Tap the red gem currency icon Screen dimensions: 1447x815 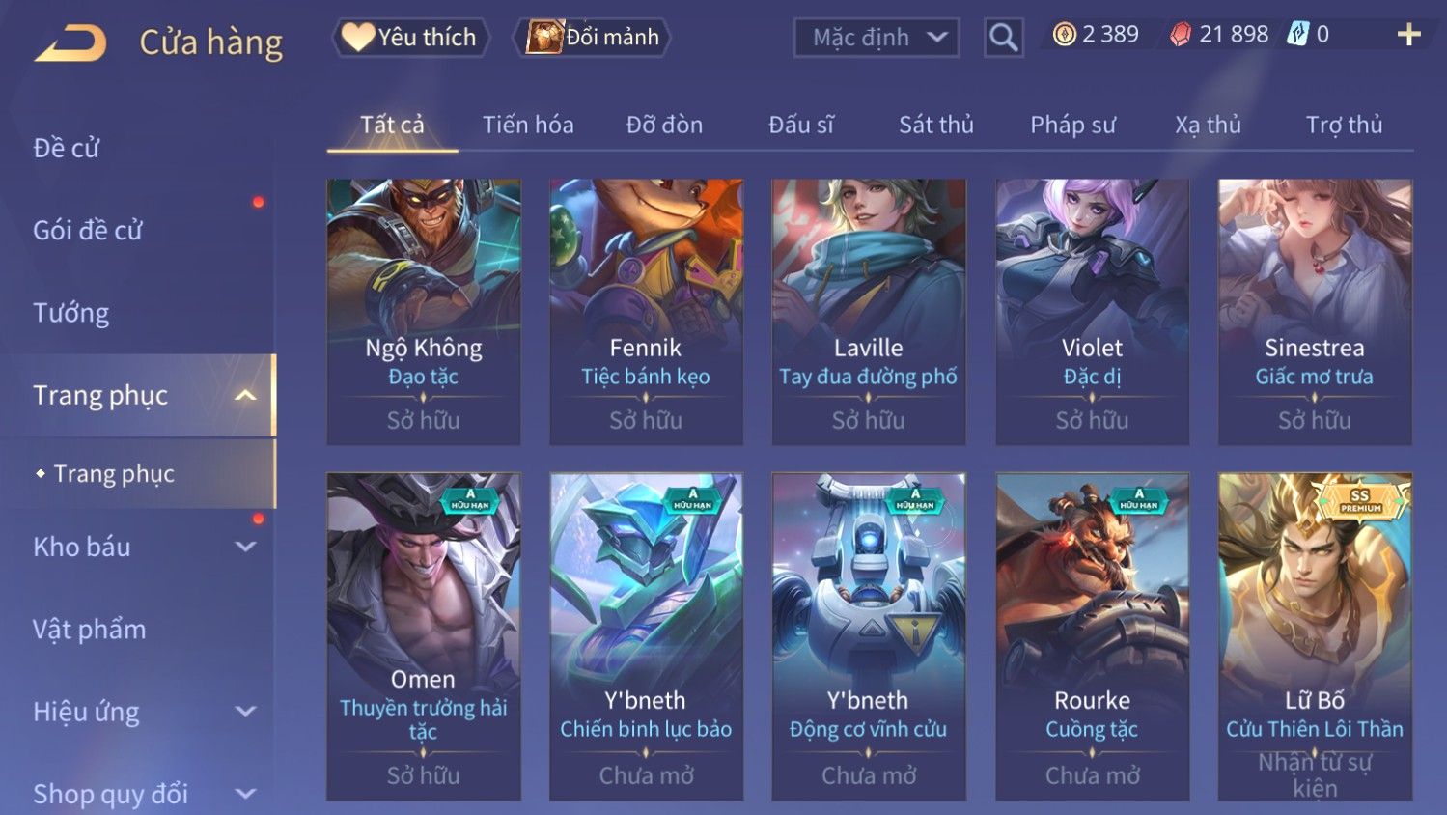coord(1181,35)
